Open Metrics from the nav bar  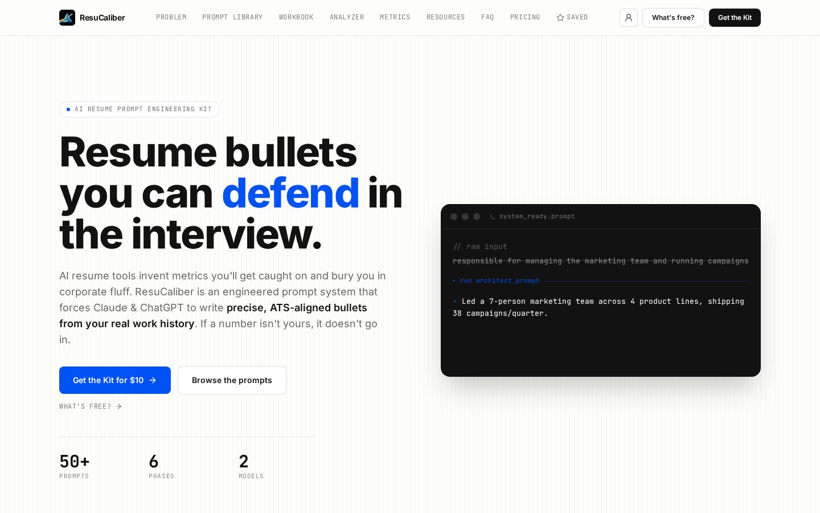tap(395, 18)
